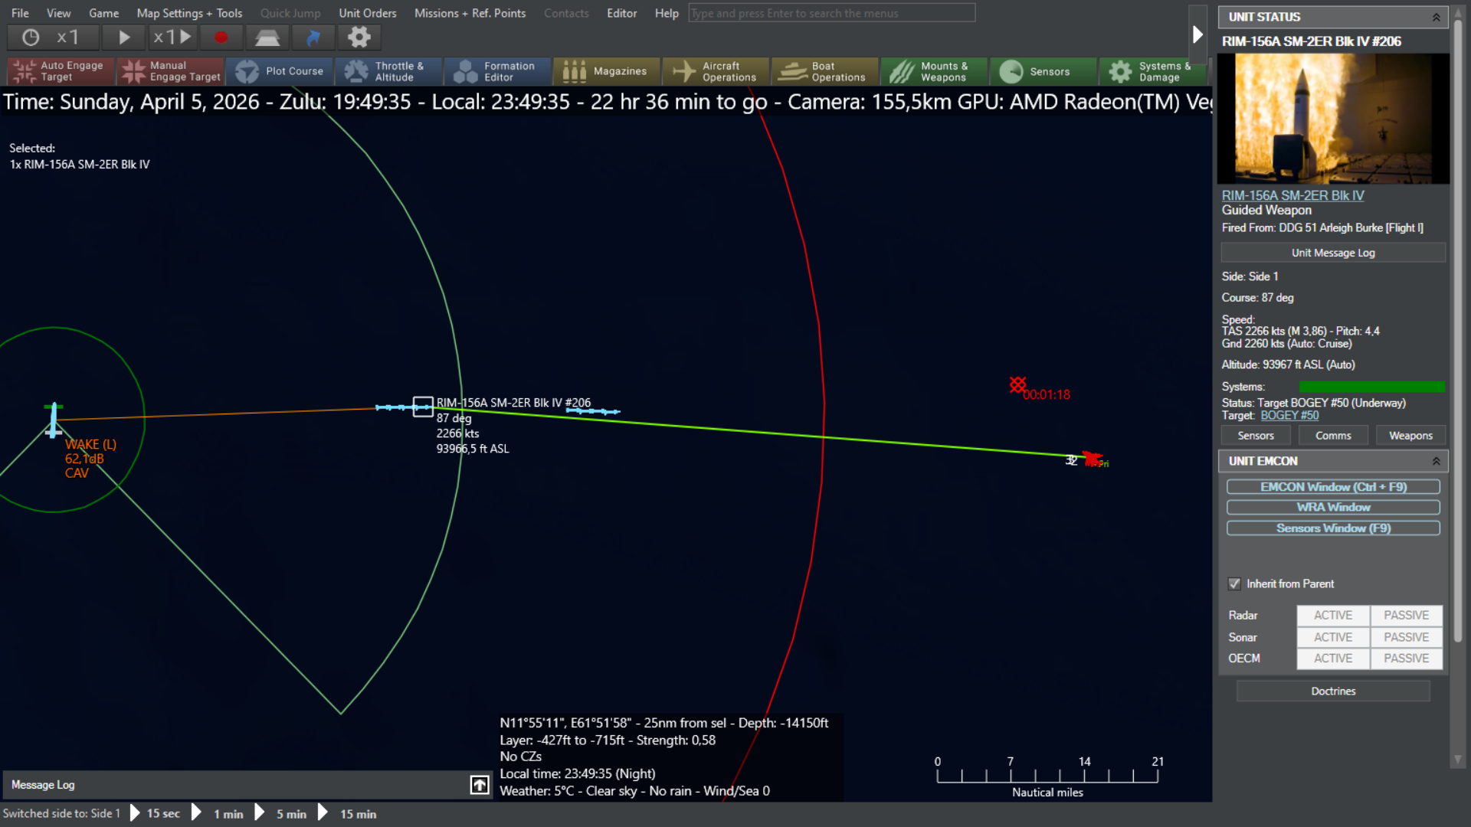Click the x1 fast-forward step button
This screenshot has width=1471, height=827.
tap(172, 37)
